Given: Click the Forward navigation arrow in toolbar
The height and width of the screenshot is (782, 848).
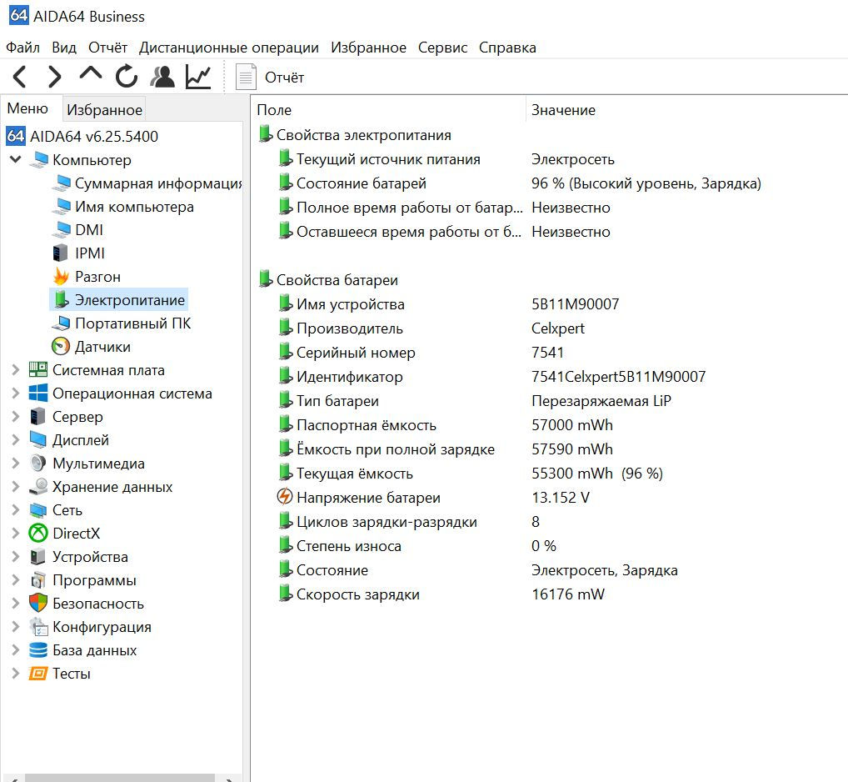Looking at the screenshot, I should click(55, 78).
